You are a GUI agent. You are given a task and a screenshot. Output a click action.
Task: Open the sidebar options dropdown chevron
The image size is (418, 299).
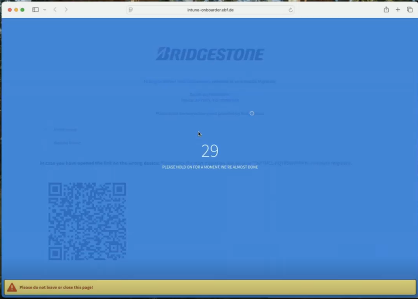pyautogui.click(x=44, y=10)
